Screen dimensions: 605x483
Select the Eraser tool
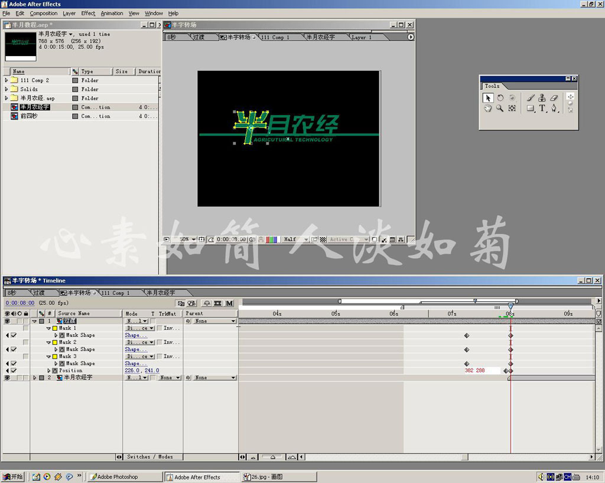(x=554, y=98)
